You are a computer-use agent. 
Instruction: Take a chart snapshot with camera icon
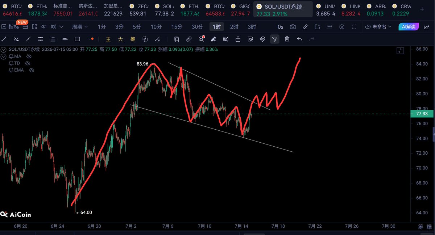[x=293, y=27]
